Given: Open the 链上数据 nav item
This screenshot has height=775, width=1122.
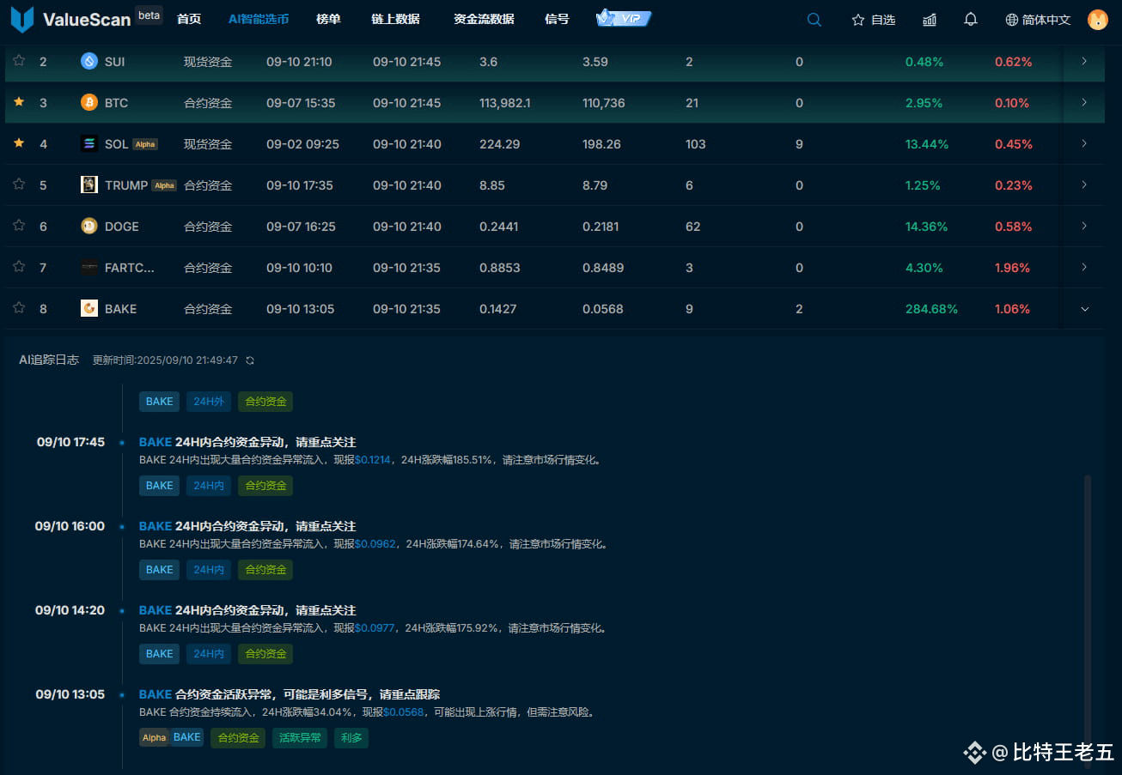Looking at the screenshot, I should (395, 19).
